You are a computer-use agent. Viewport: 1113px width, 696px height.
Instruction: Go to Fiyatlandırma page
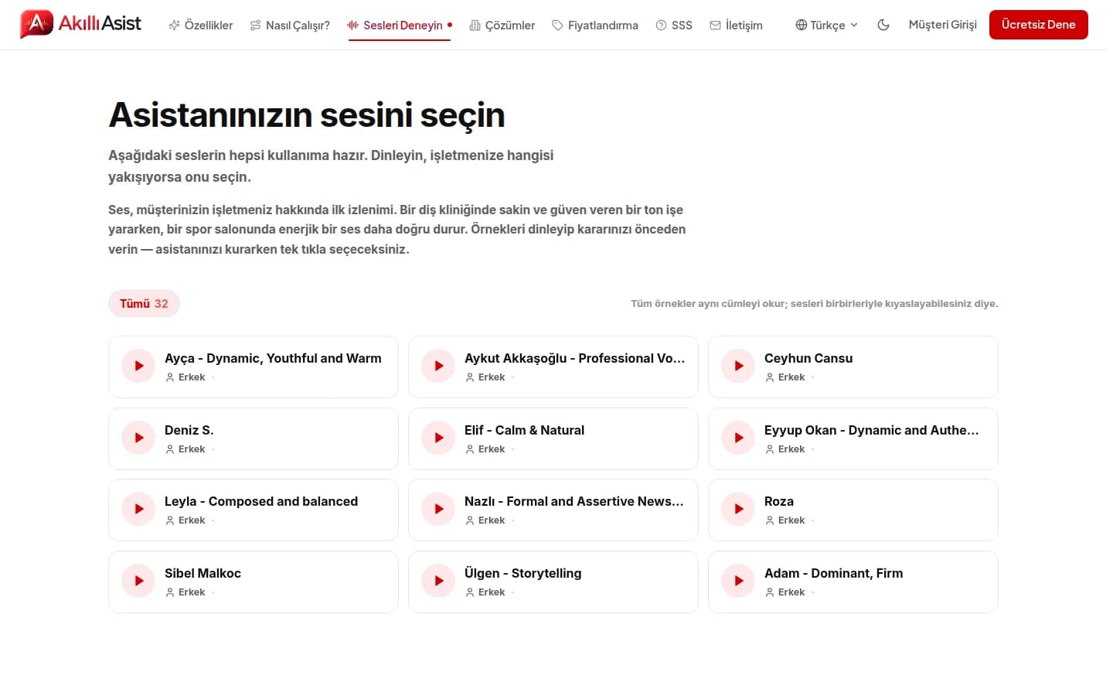pos(595,26)
